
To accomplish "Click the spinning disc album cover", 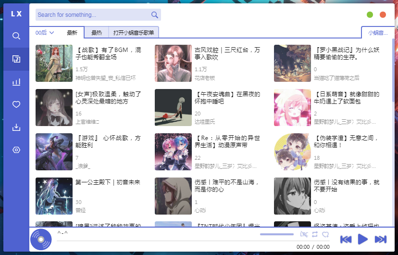I will pos(41,239).
